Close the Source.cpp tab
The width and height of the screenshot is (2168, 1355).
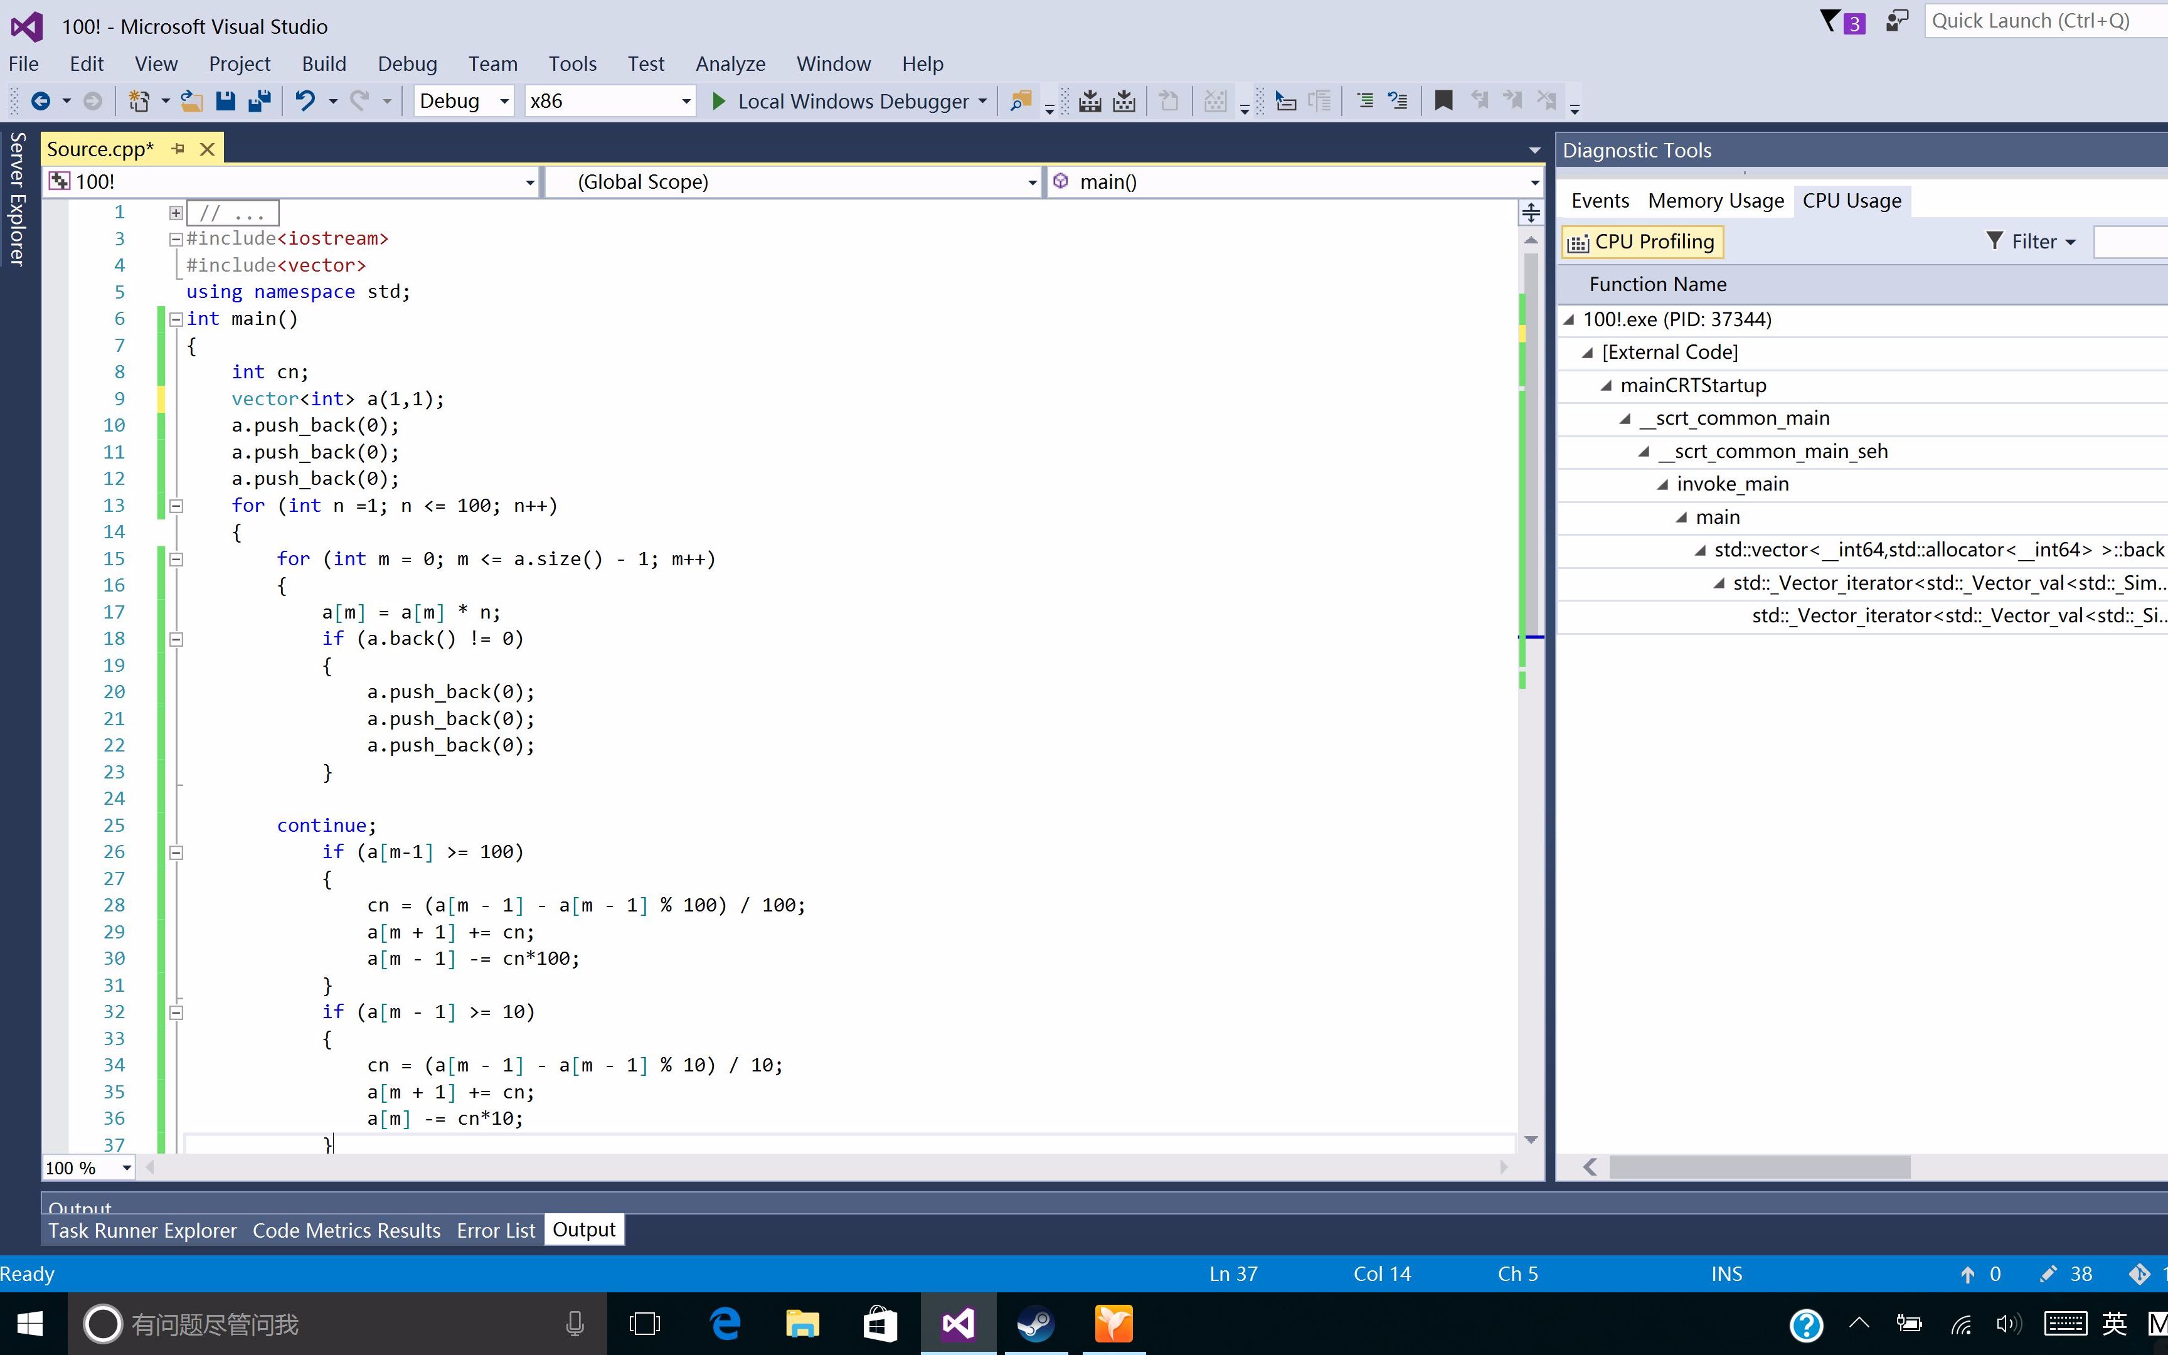click(207, 149)
